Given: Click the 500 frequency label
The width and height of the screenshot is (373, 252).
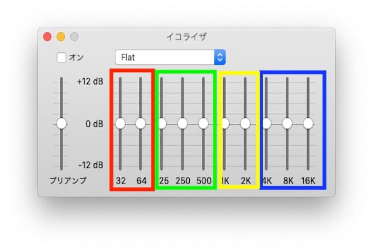Looking at the screenshot, I should [204, 181].
